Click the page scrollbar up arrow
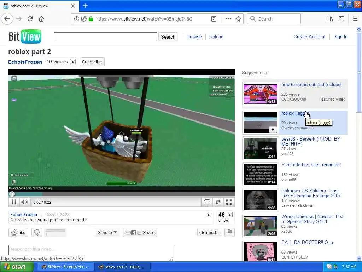The image size is (362, 272). click(359, 29)
